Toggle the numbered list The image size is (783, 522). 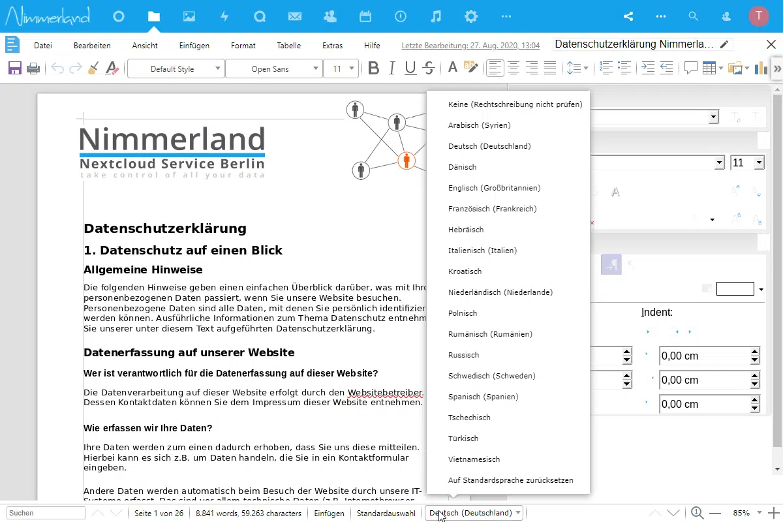606,68
